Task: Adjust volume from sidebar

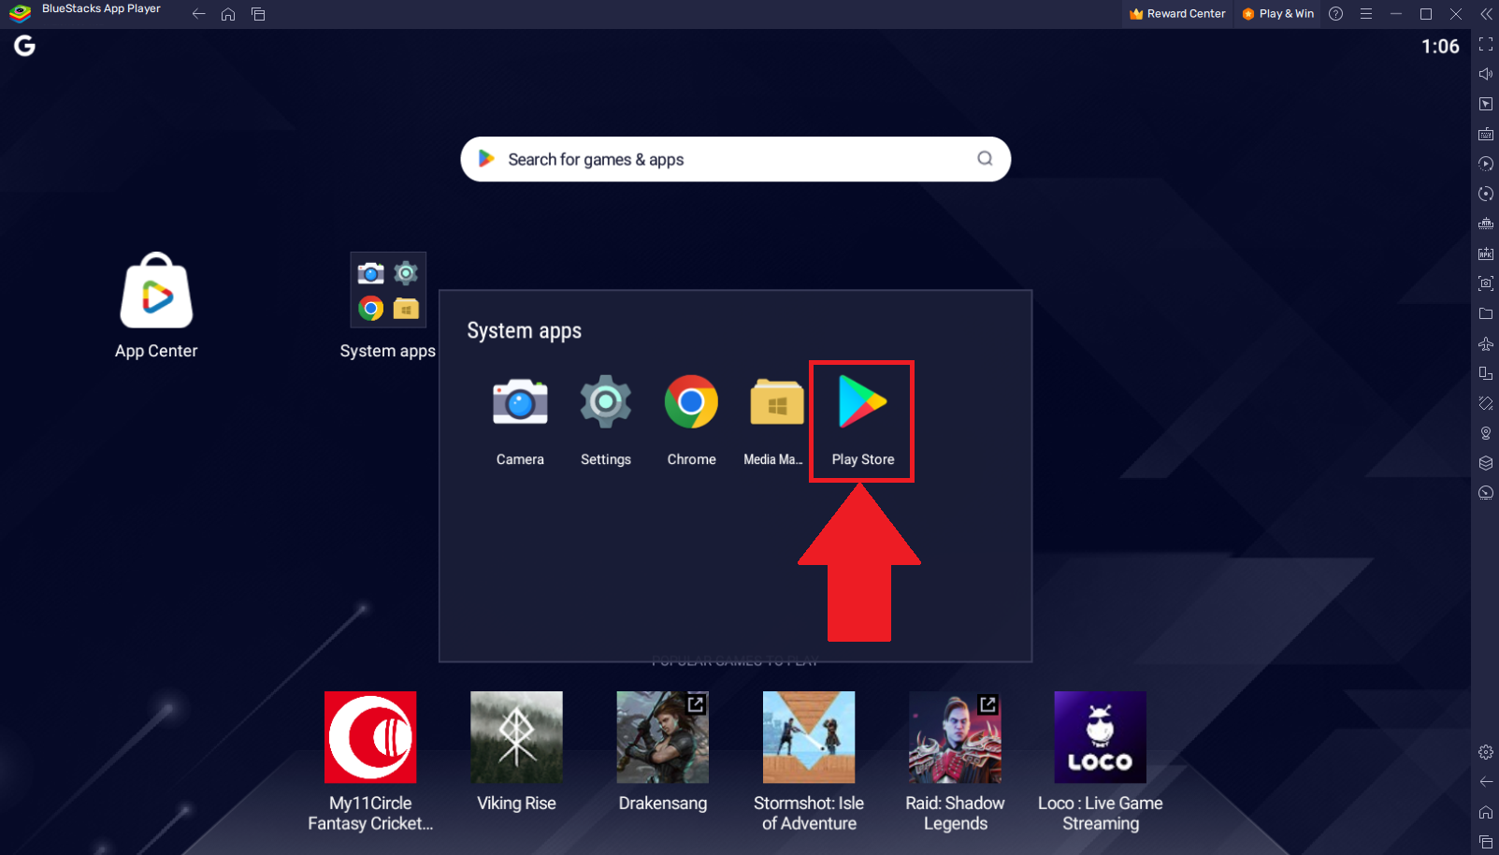Action: (1485, 74)
